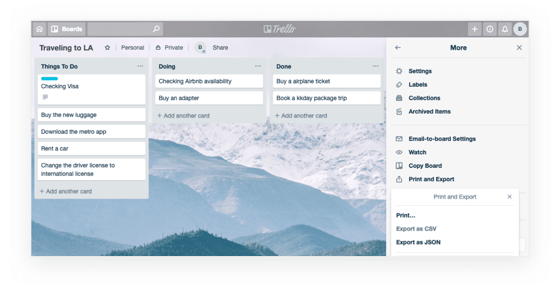Close the Print and Export popup
Image resolution: width=560 pixels, height=292 pixels.
(510, 197)
